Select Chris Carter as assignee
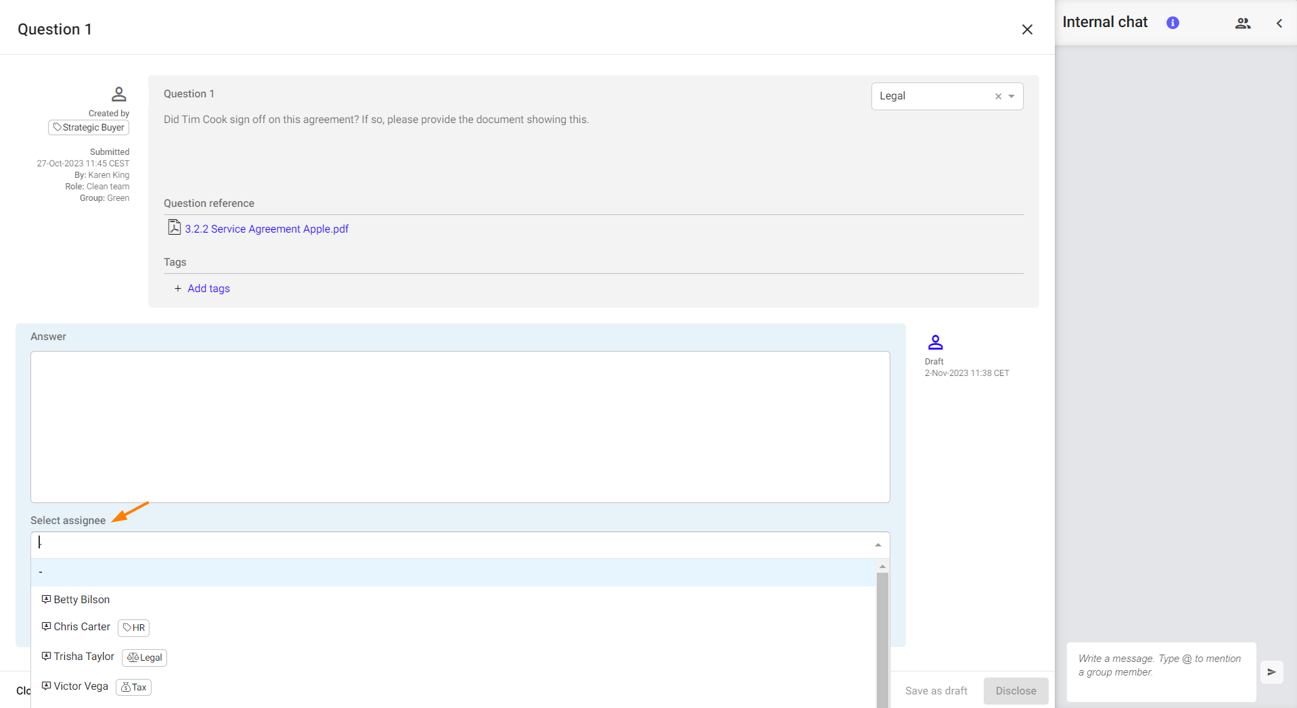Image resolution: width=1297 pixels, height=708 pixels. (x=82, y=627)
